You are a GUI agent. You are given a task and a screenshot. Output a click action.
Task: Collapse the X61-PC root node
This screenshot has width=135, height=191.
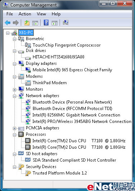8,33
